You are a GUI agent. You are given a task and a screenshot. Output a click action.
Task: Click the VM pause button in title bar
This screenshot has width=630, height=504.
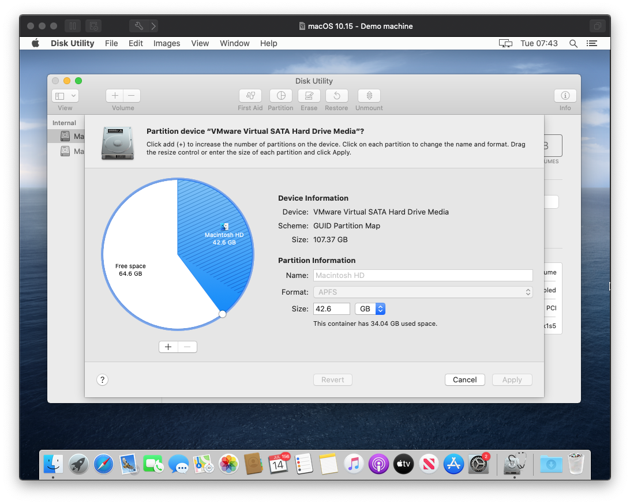click(73, 26)
